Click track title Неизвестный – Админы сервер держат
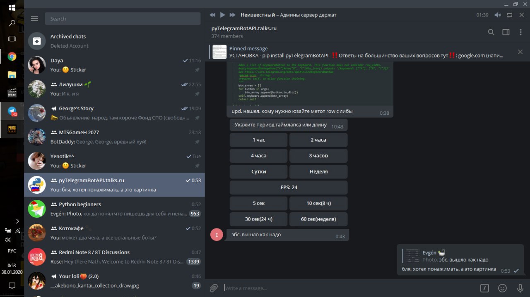530x297 pixels. [x=289, y=15]
